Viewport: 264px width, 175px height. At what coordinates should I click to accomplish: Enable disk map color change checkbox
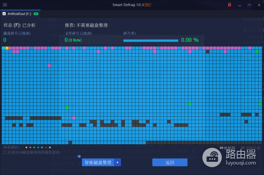click(5, 152)
